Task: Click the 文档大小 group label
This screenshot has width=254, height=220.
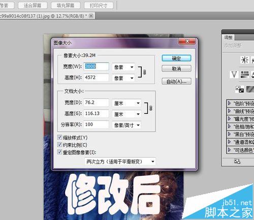Action: click(x=74, y=91)
